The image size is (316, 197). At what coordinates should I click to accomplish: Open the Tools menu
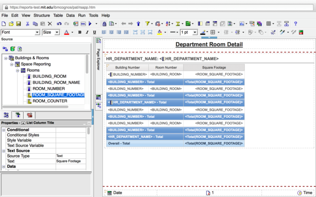click(93, 15)
